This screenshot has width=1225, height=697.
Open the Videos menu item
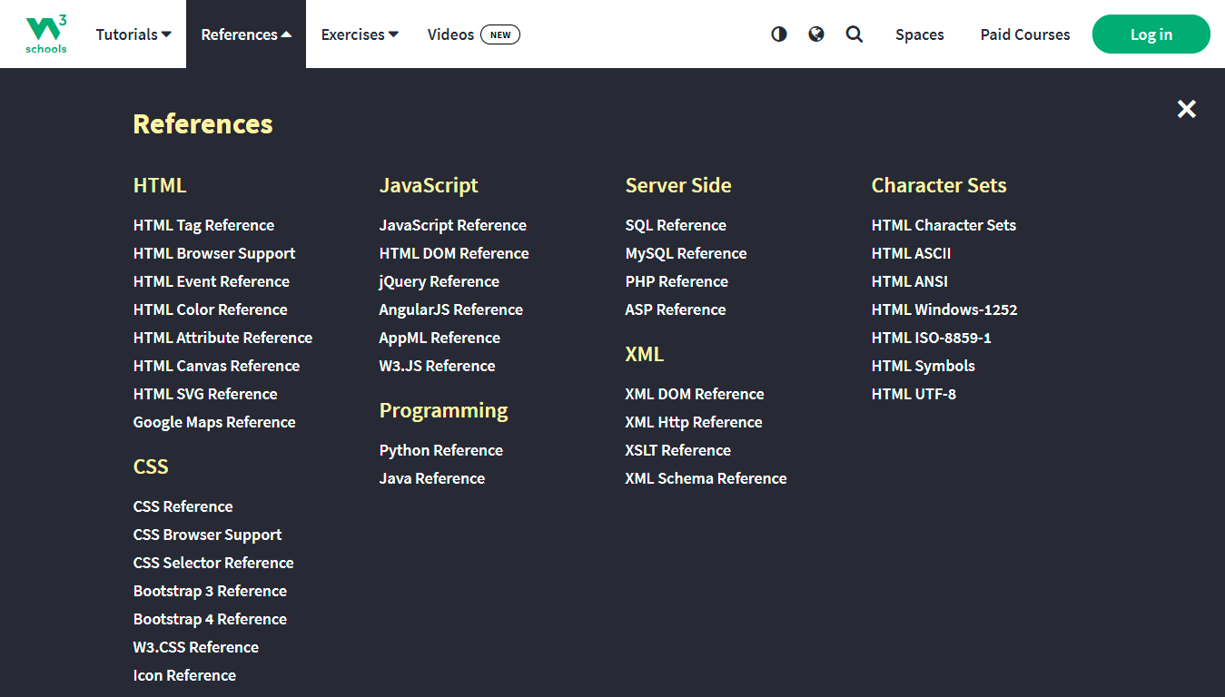[473, 34]
